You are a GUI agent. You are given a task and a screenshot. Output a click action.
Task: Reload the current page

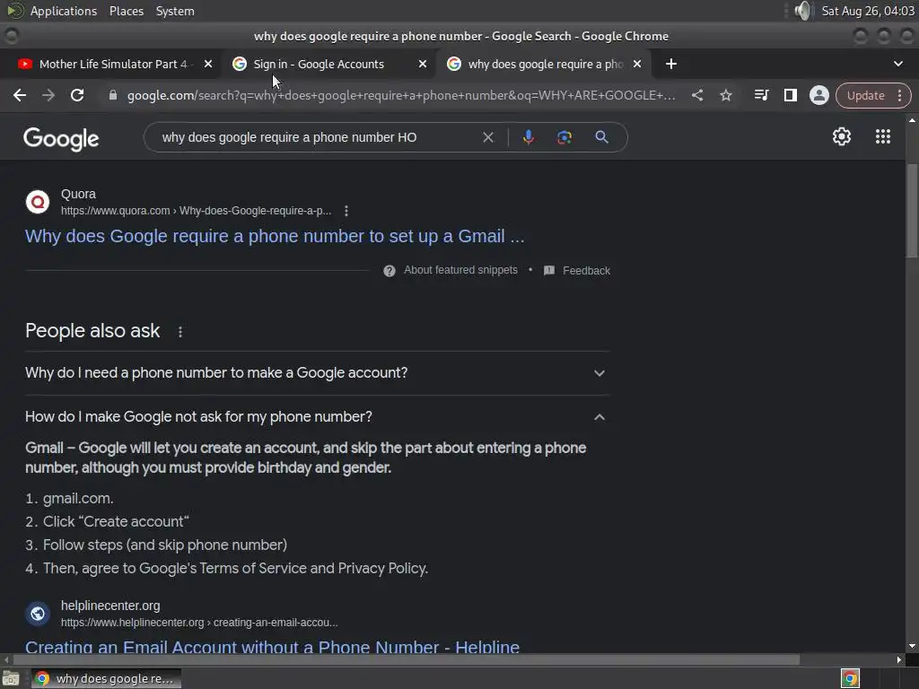coord(77,95)
